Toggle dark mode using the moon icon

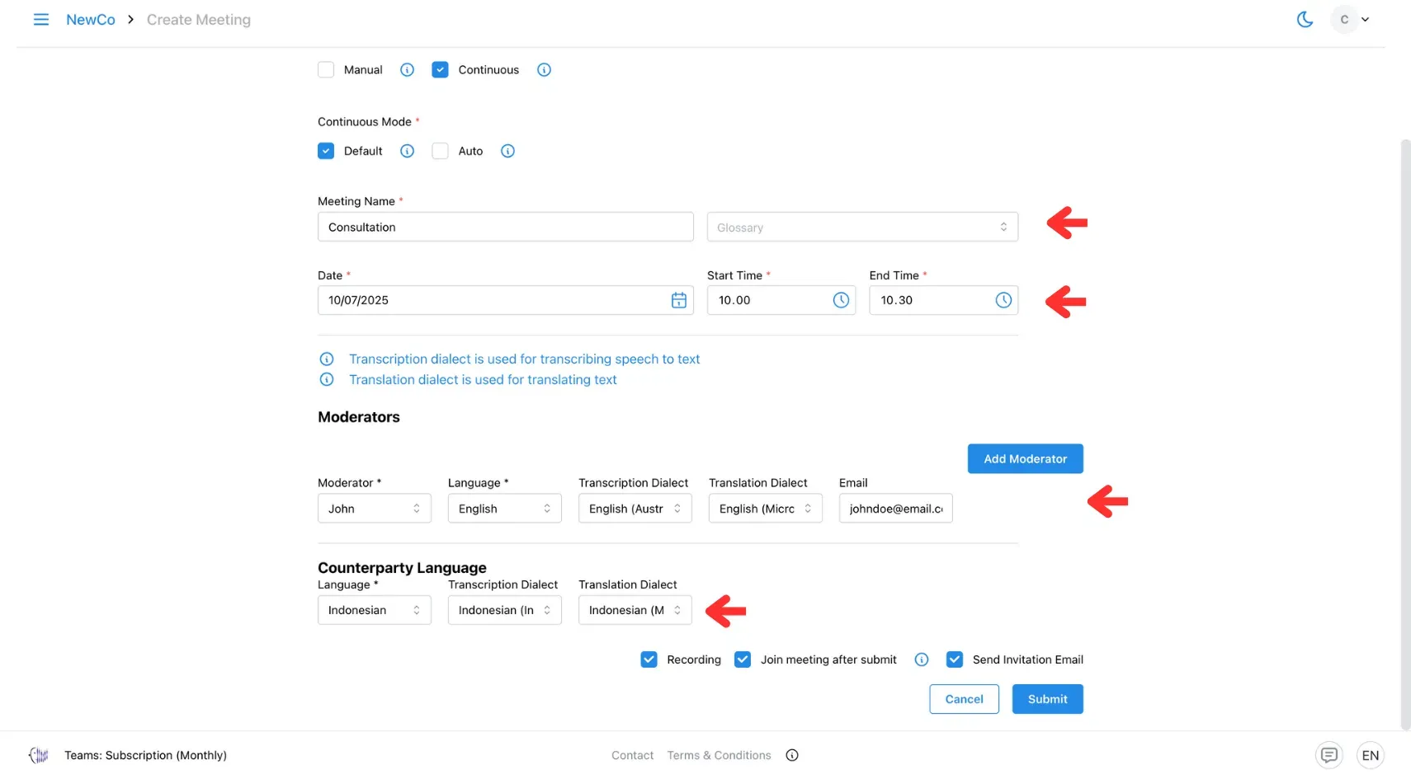click(1305, 18)
